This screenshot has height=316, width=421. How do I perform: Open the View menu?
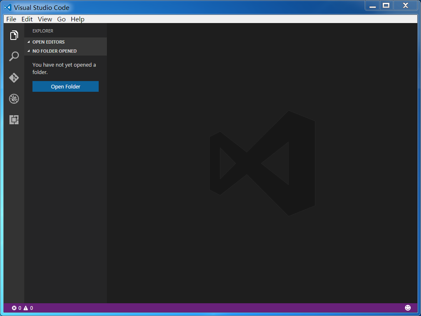pyautogui.click(x=45, y=19)
